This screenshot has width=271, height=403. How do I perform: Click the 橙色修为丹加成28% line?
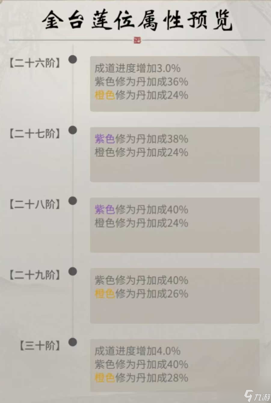[141, 378]
